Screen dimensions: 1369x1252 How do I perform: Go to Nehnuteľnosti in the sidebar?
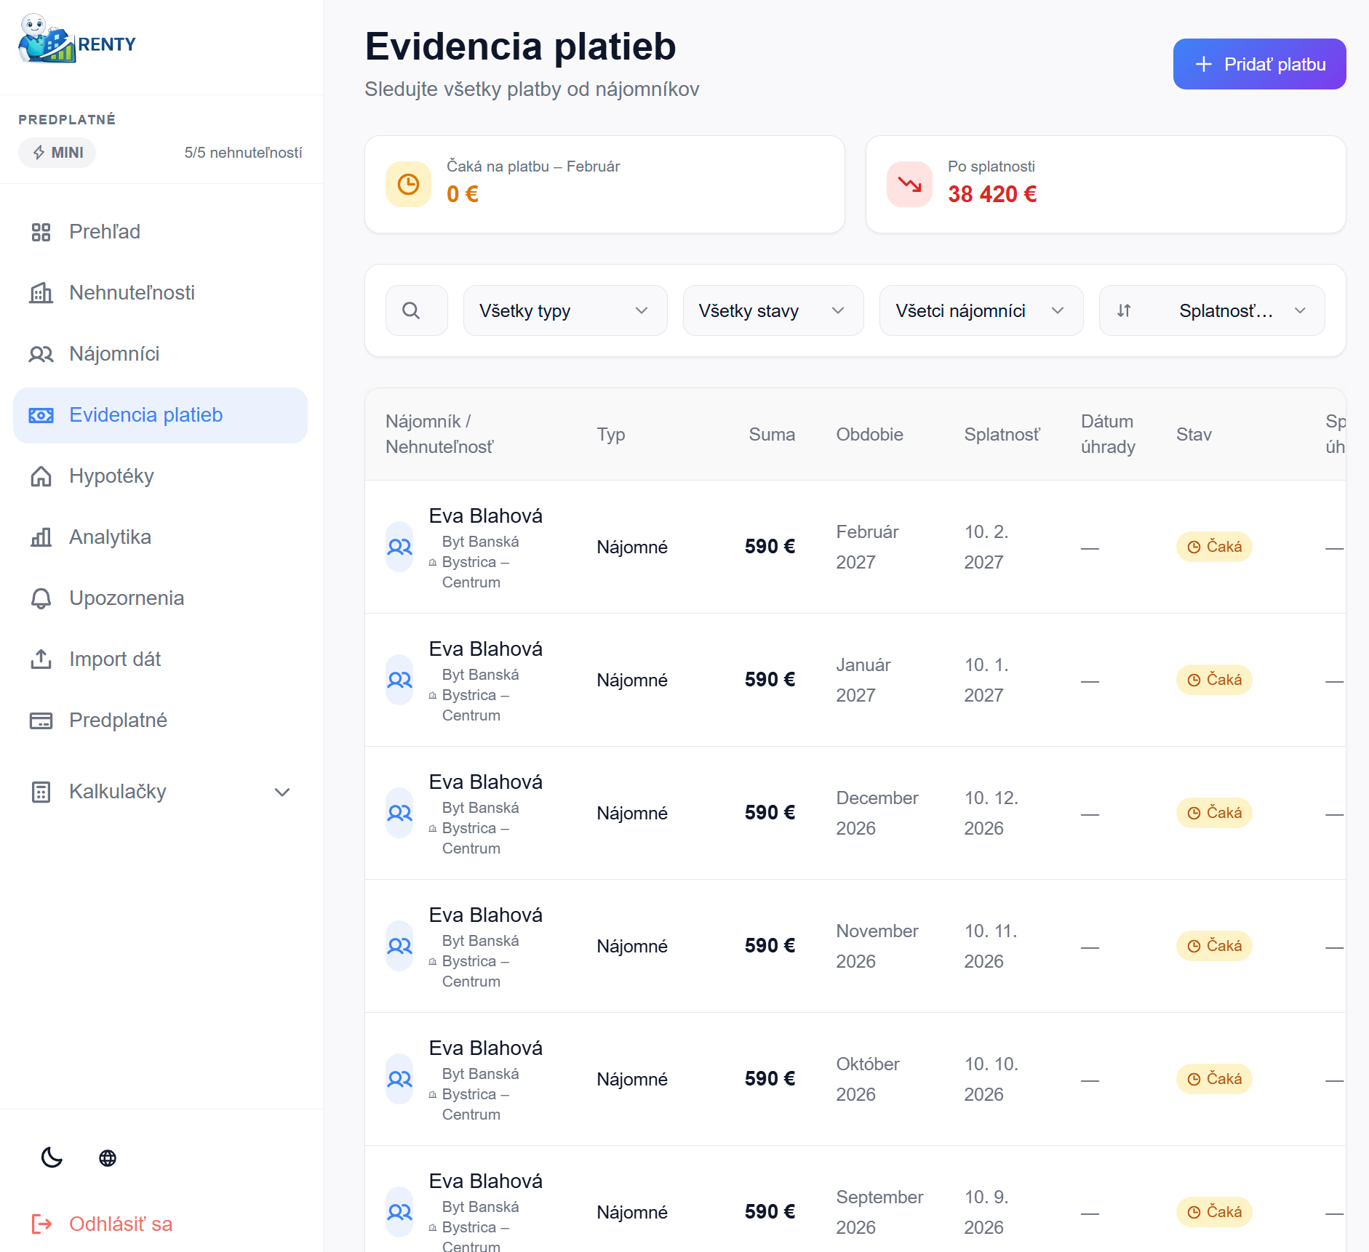[x=132, y=292]
